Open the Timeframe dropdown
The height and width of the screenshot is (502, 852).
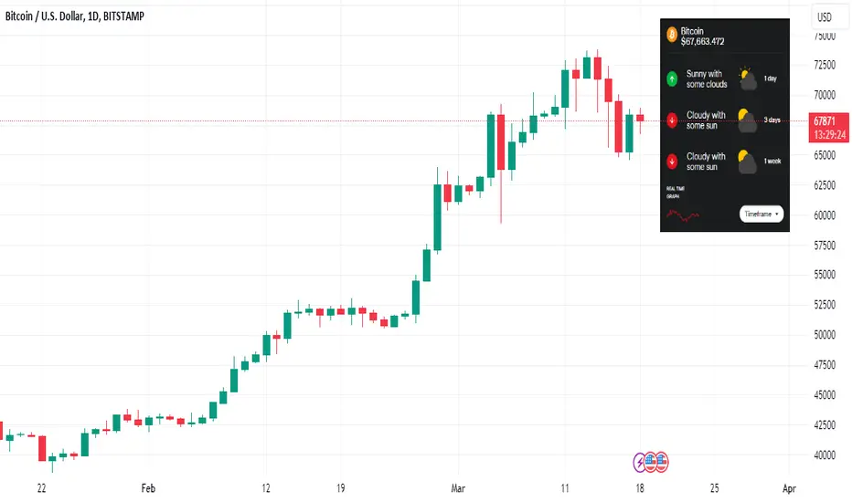(761, 214)
